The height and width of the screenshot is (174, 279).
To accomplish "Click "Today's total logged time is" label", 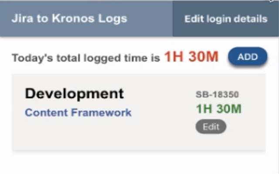I will [x=86, y=58].
